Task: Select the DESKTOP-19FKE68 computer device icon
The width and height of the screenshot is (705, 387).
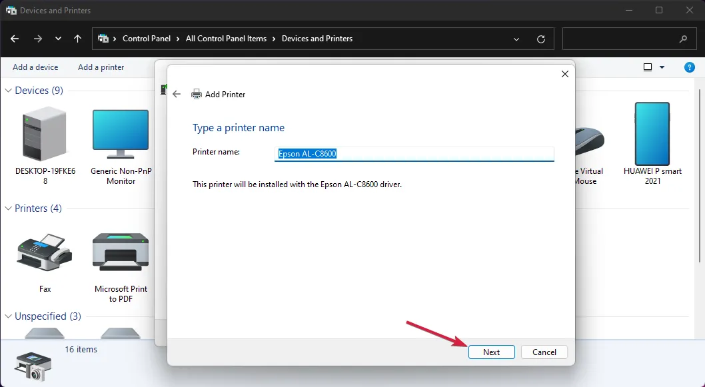Action: pos(45,134)
